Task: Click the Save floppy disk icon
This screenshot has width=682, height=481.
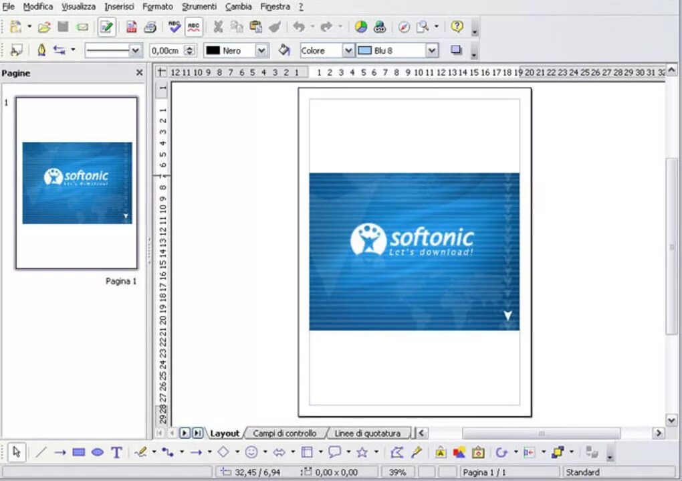Action: tap(63, 27)
